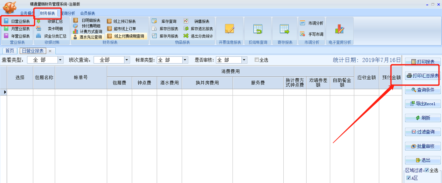The width and height of the screenshot is (442, 183).
Task: Open the 线上付费续期查询 query
Action: 126,36
